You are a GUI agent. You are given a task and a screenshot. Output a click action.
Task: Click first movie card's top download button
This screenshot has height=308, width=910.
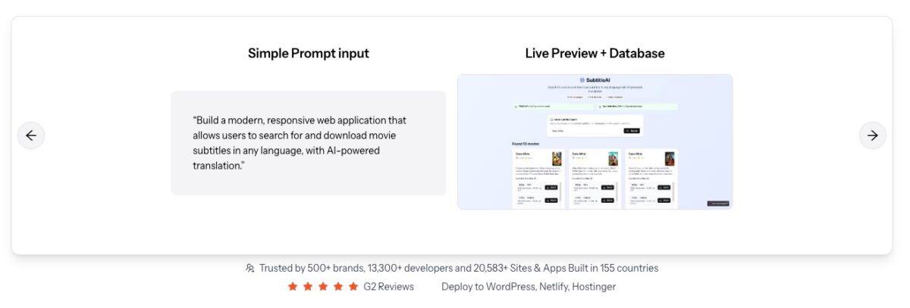pyautogui.click(x=551, y=187)
